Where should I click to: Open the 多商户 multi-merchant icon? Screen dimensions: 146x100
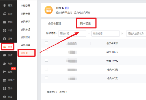point(4,80)
